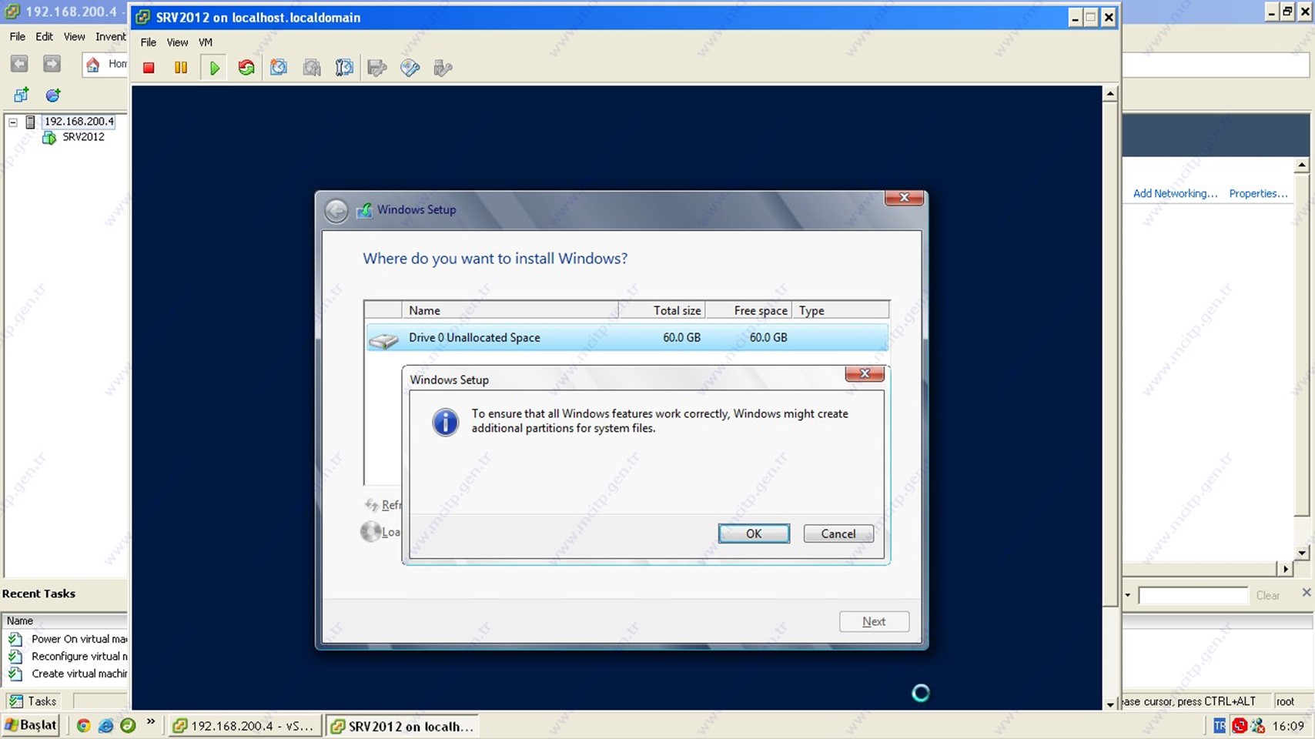Open the View menu
1315x739 pixels.
177,42
